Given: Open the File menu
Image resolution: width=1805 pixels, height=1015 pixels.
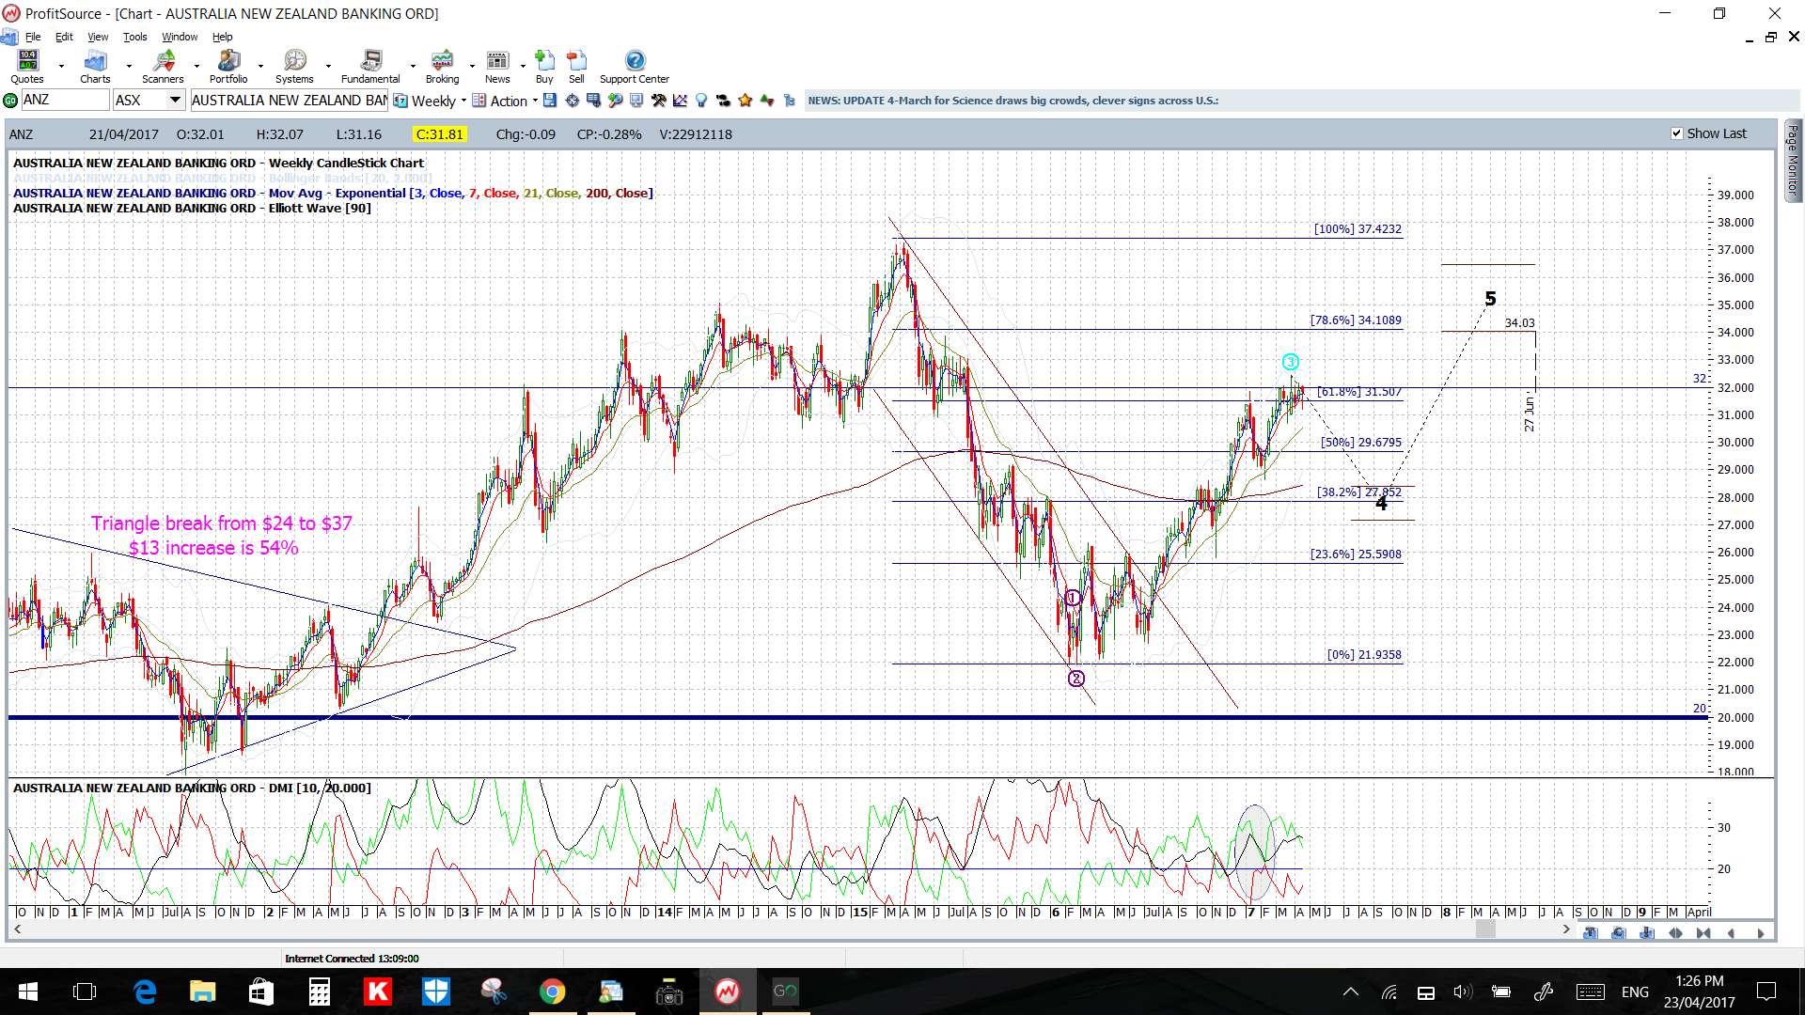Looking at the screenshot, I should (33, 37).
